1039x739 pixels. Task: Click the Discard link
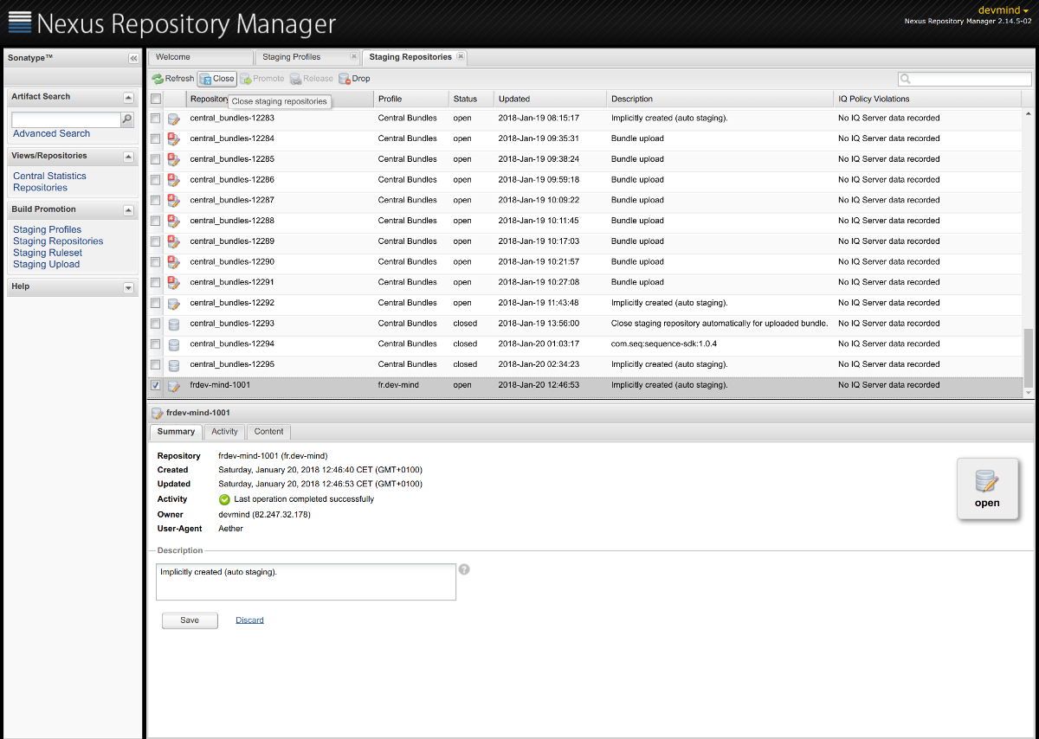point(249,620)
